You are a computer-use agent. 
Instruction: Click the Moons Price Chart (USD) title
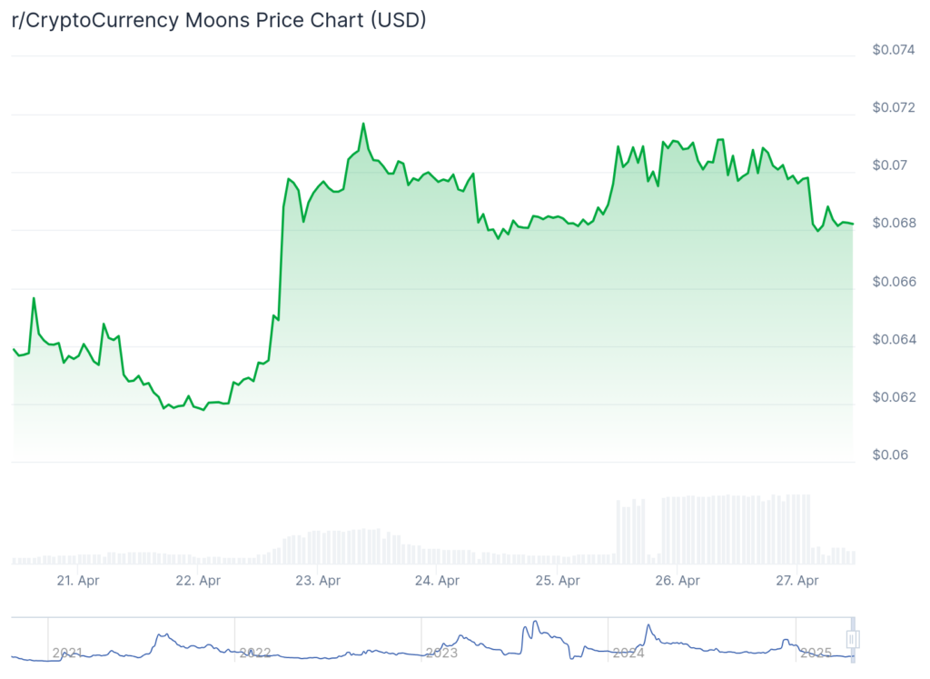219,20
